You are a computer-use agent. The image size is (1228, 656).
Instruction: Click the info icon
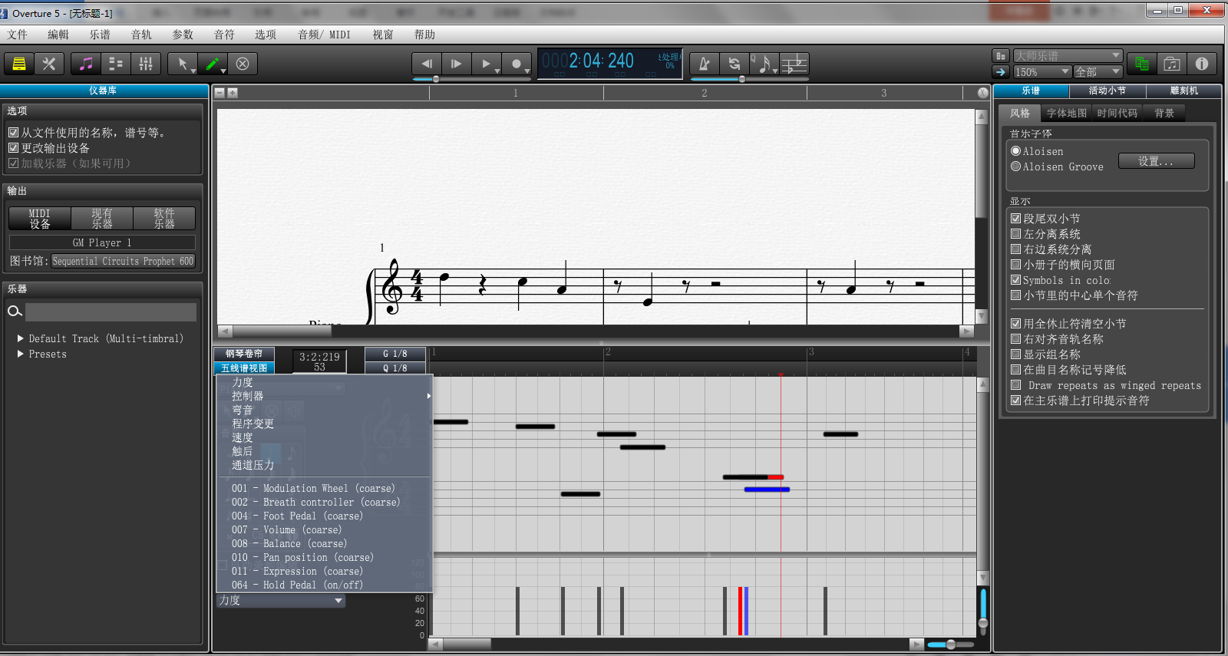1202,64
